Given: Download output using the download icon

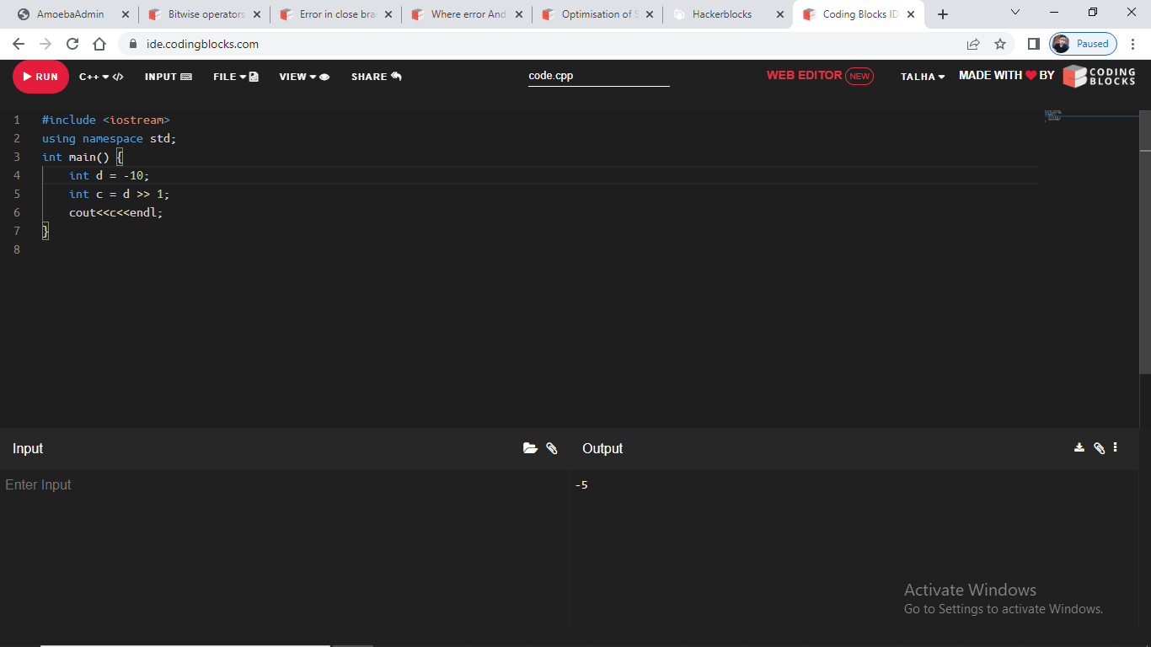Looking at the screenshot, I should tap(1079, 448).
